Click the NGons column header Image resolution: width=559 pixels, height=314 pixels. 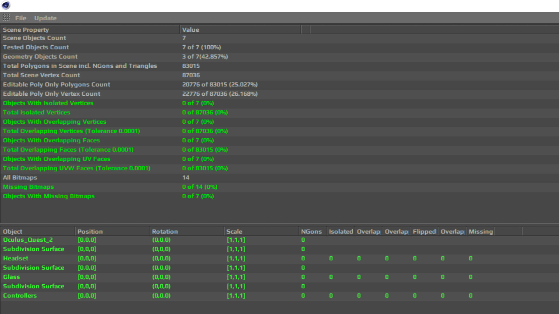(311, 232)
